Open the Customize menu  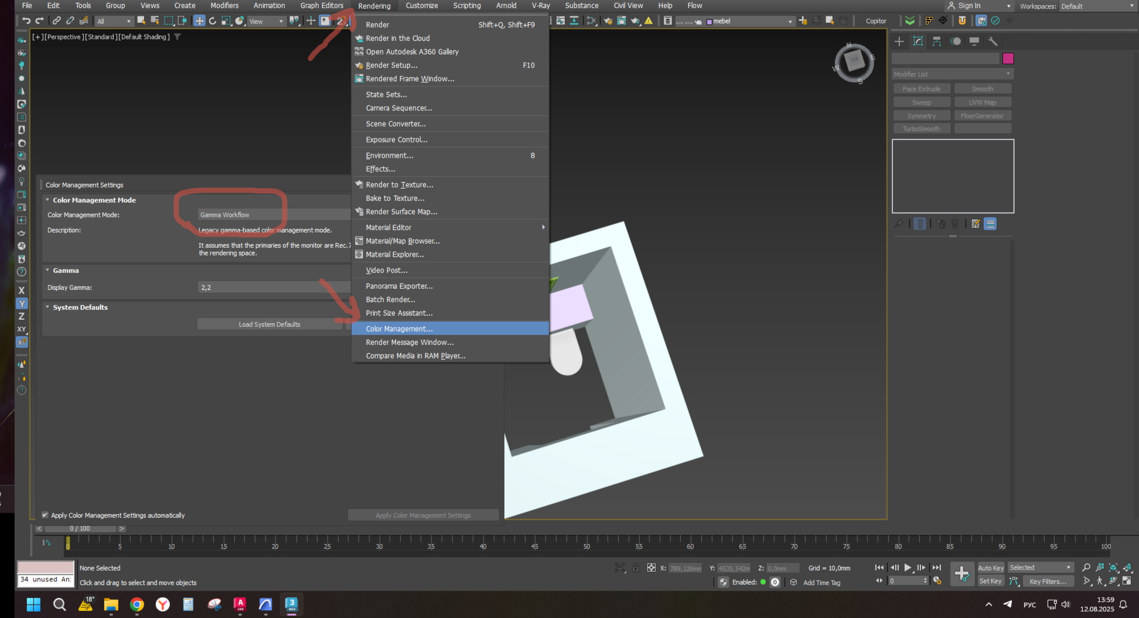(422, 6)
